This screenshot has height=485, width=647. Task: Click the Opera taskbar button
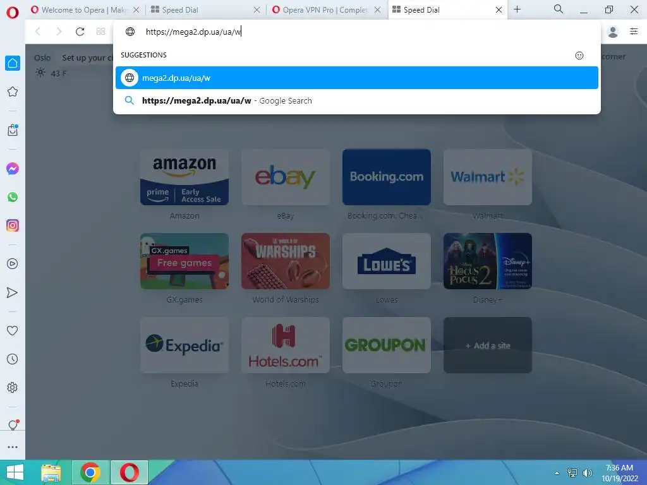[x=130, y=472]
